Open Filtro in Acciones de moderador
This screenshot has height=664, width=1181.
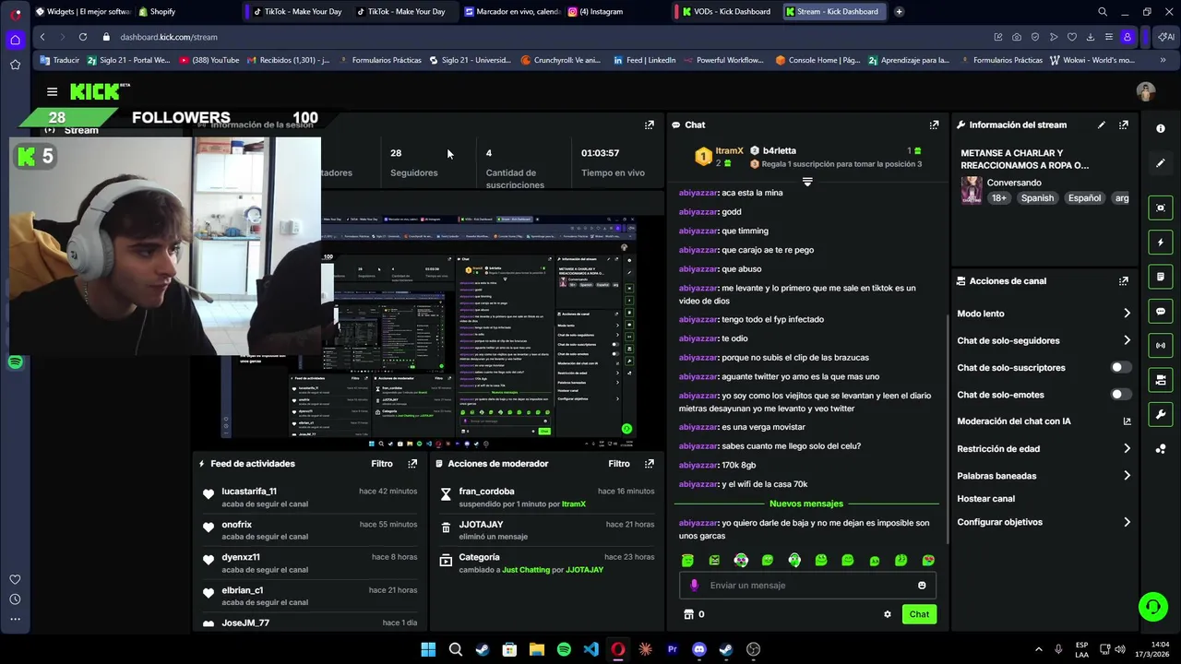619,464
